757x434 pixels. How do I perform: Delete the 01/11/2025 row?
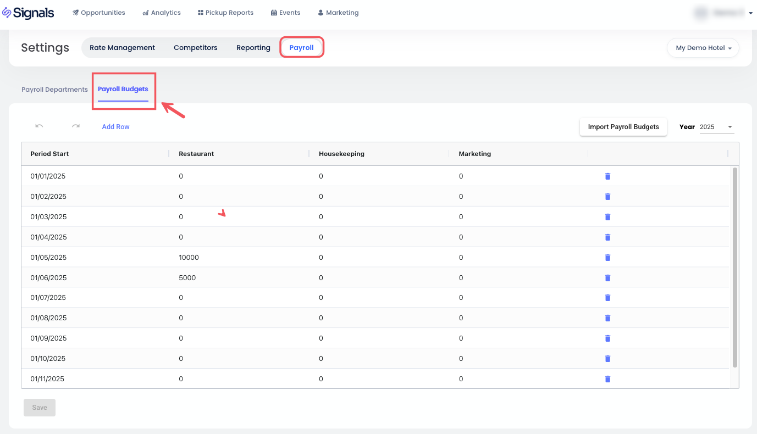pos(607,379)
